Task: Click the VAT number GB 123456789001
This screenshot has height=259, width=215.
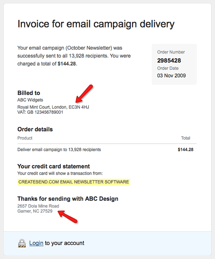Action: pyautogui.click(x=40, y=112)
